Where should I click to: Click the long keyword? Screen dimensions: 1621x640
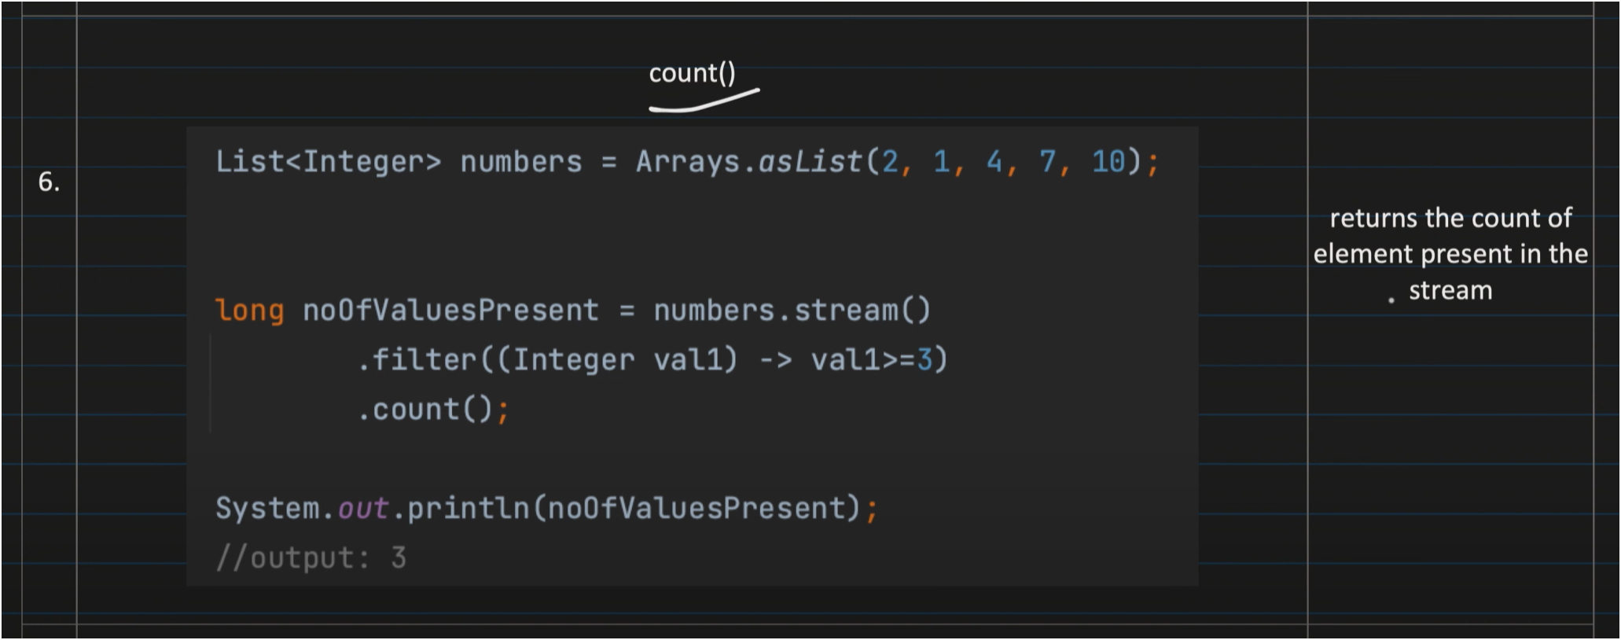click(249, 311)
